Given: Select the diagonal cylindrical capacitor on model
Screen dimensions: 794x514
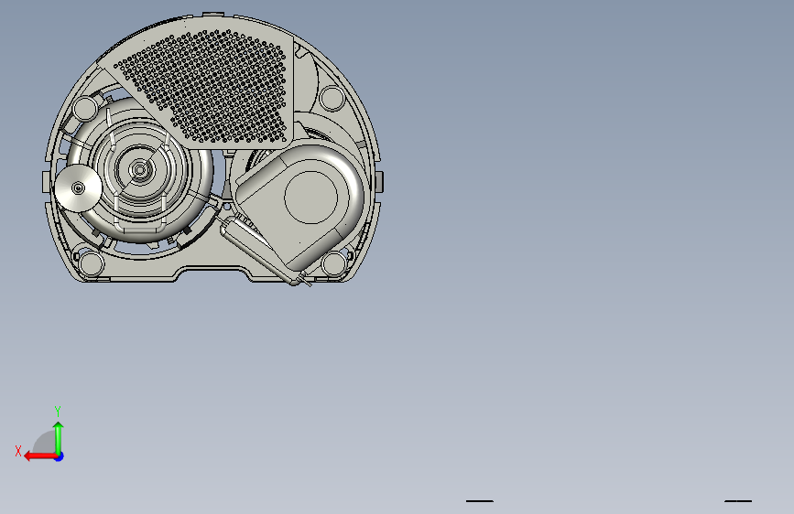Looking at the screenshot, I should [259, 250].
